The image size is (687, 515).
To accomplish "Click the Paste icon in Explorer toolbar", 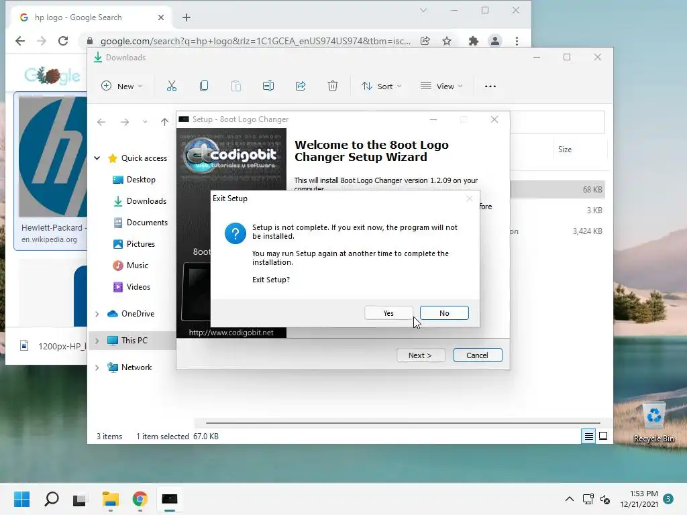I will tap(235, 87).
